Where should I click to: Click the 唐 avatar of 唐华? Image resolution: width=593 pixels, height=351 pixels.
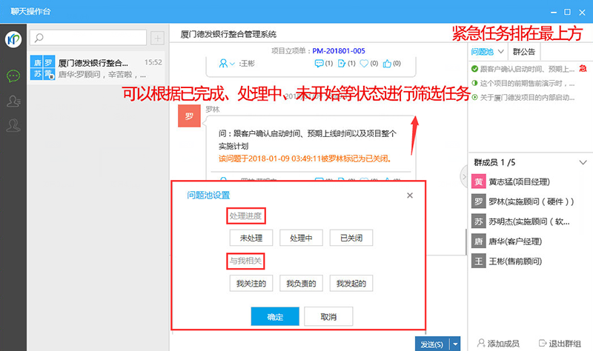478,241
